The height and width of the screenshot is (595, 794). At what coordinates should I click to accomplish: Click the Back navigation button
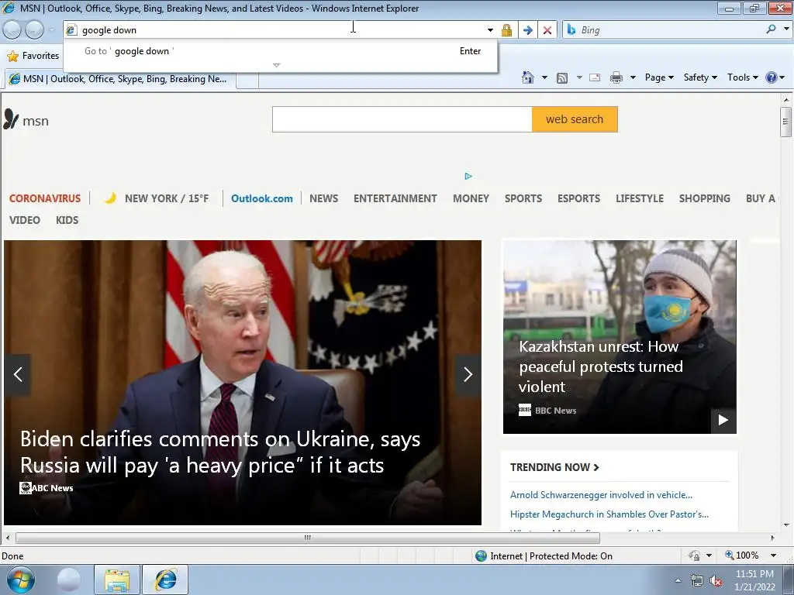click(x=12, y=30)
